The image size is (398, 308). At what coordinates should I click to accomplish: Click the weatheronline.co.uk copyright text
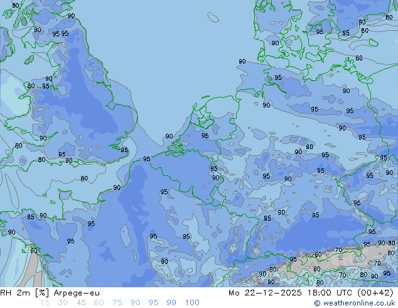coord(355,303)
